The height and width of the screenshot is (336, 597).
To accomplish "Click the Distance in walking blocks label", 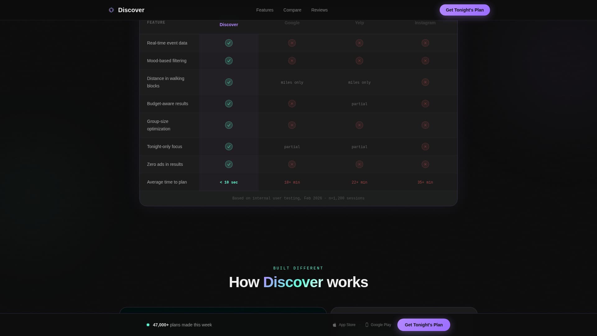I will 166,82.
